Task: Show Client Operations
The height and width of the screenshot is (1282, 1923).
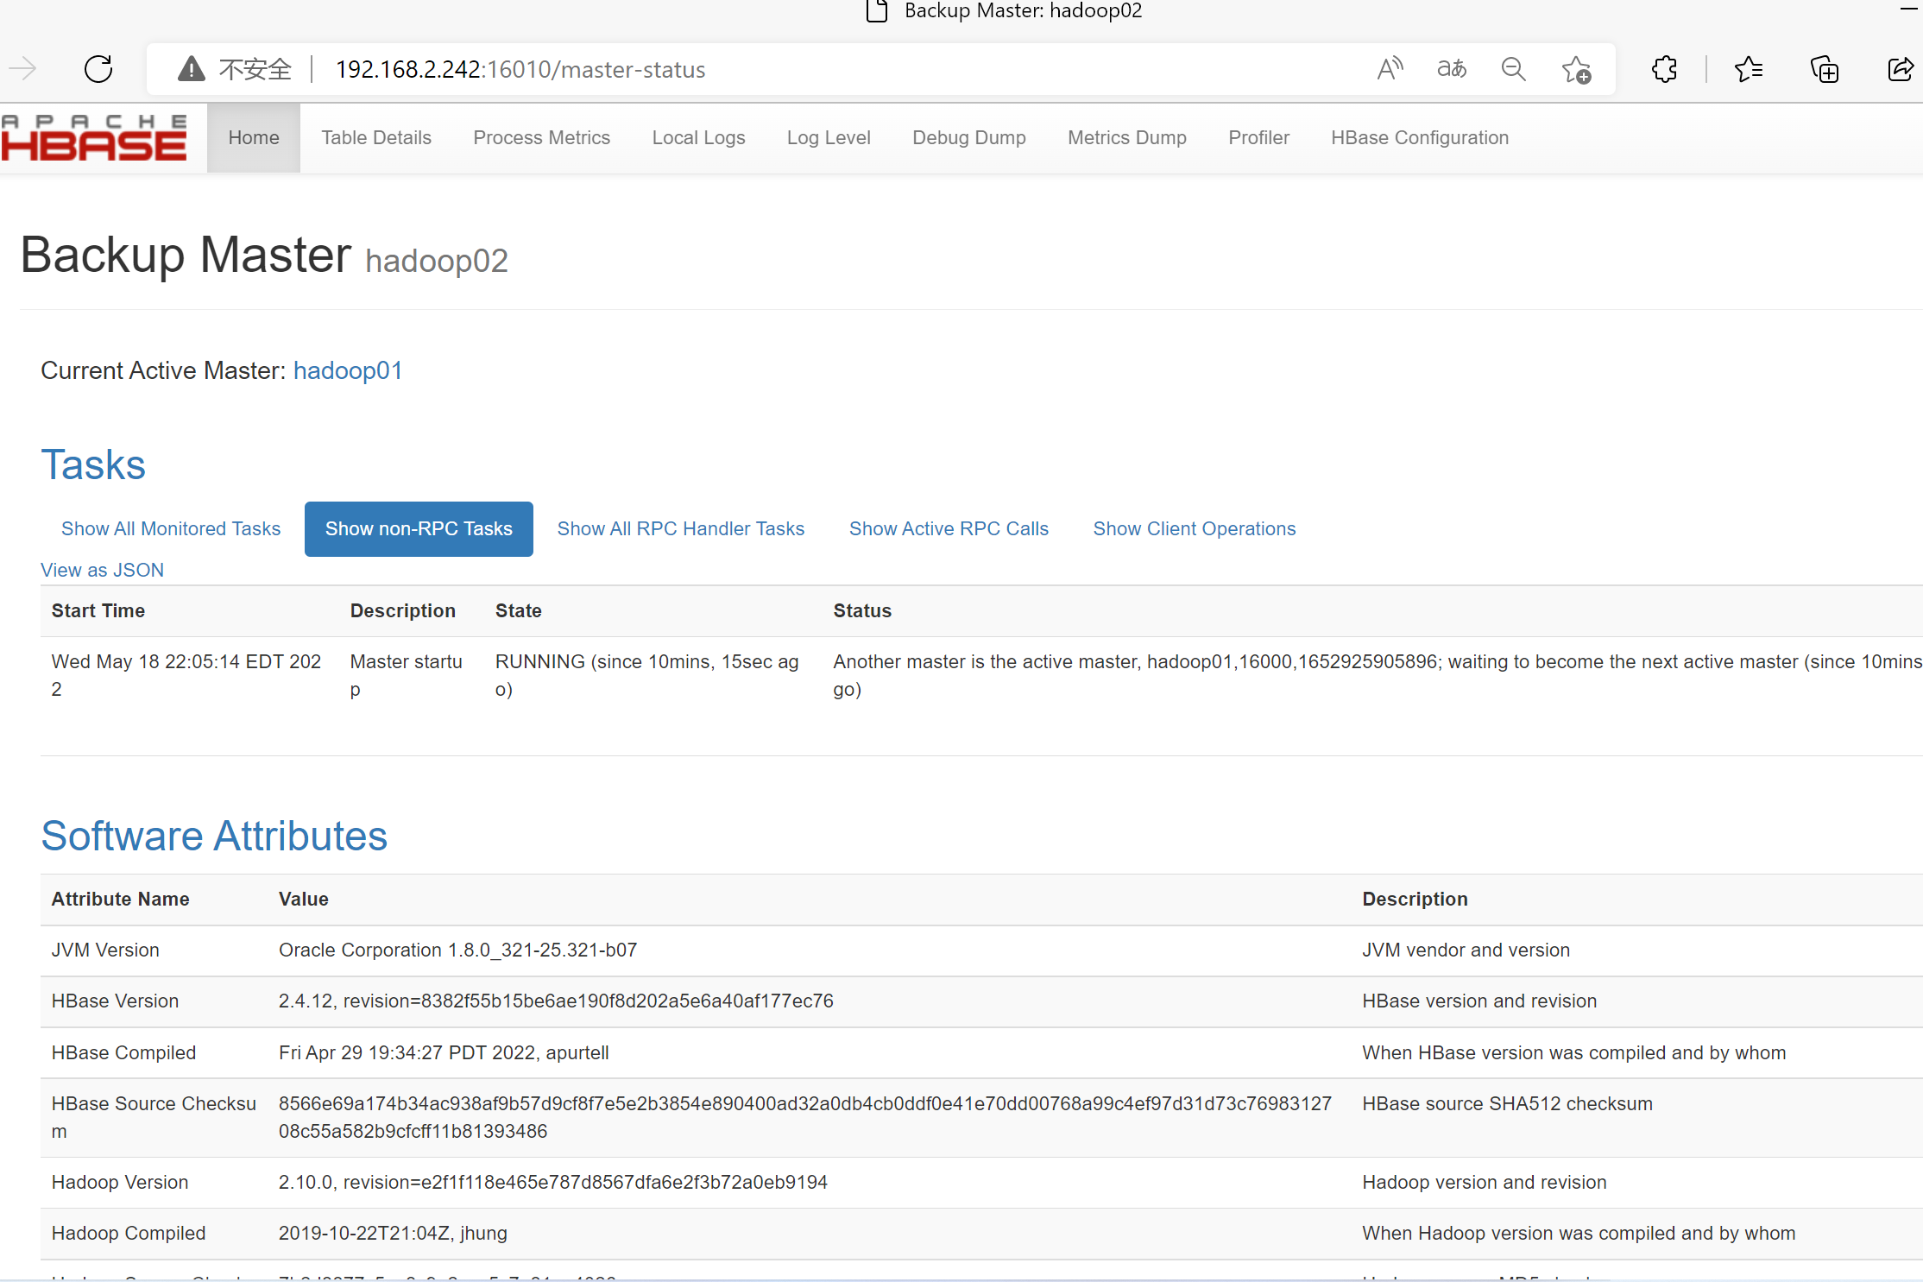Action: [x=1194, y=528]
